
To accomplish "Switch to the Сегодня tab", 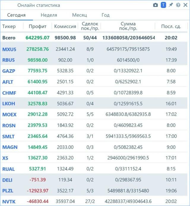I will tap(16, 15).
